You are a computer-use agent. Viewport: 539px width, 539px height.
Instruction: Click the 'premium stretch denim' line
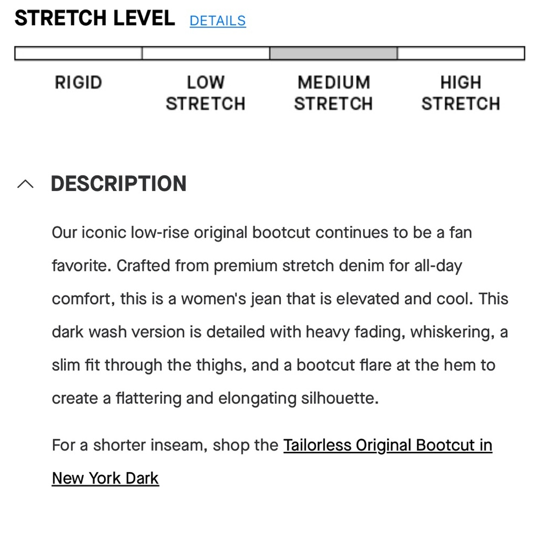pos(257,266)
